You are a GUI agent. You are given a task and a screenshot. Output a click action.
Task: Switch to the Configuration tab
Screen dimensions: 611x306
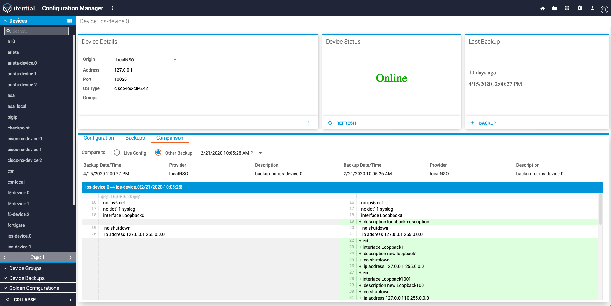[x=99, y=138]
